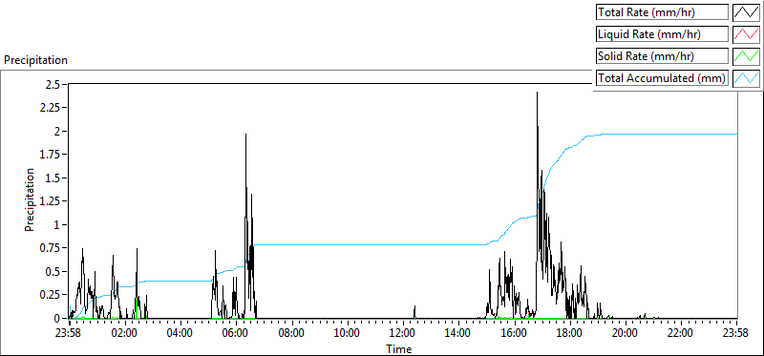Click the vertical Precipitation y-axis title
This screenshot has height=356, width=764.
pos(30,199)
